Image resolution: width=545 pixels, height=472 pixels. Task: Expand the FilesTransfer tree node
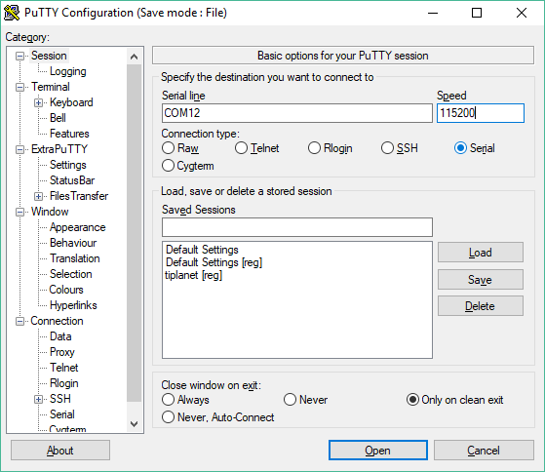pos(39,196)
